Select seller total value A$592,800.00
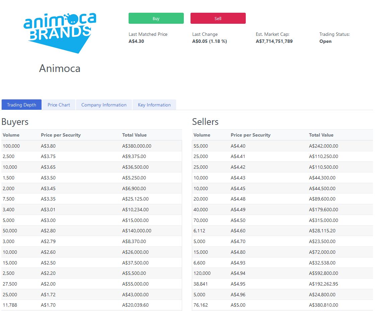Image resolution: width=376 pixels, height=311 pixels. pyautogui.click(x=323, y=274)
